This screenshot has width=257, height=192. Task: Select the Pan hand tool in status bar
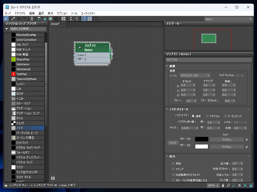(x=223, y=186)
